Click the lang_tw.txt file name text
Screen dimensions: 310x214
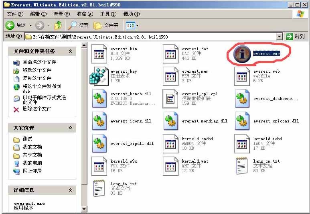pos(124,184)
